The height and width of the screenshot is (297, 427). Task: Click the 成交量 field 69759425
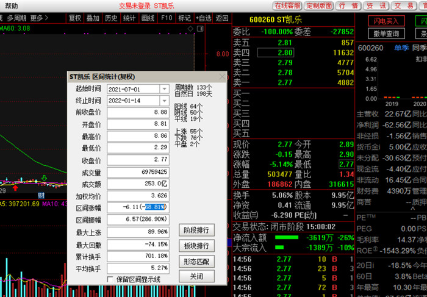(138, 173)
